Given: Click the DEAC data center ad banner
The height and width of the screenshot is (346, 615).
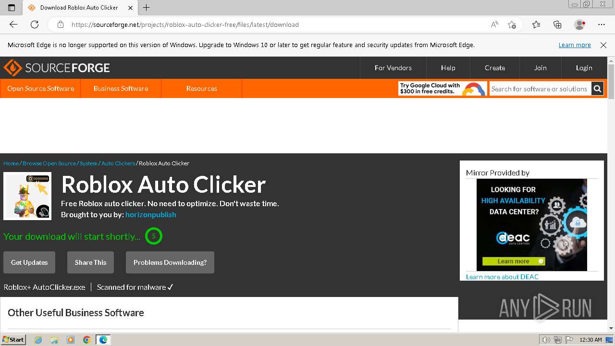Looking at the screenshot, I should tap(532, 225).
